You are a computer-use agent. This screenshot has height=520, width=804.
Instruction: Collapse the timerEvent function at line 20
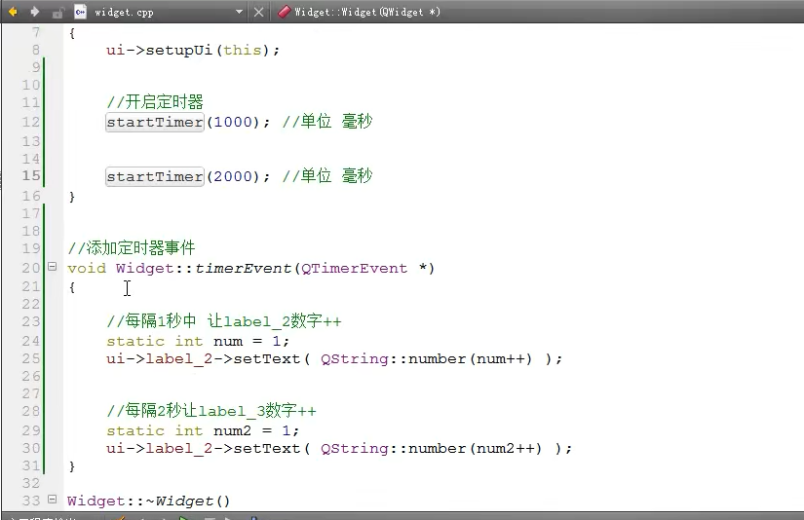point(53,267)
